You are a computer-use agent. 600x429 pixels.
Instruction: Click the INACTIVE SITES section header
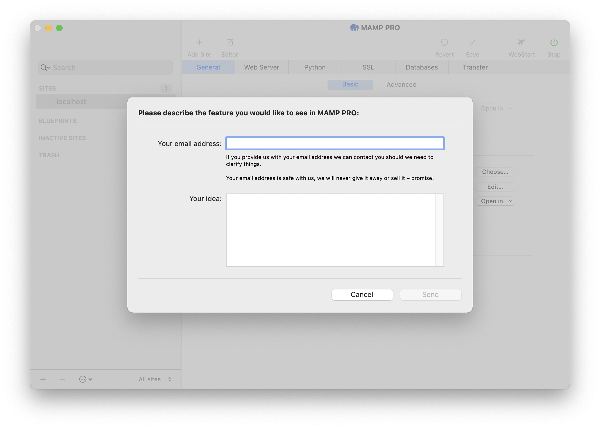pos(62,138)
